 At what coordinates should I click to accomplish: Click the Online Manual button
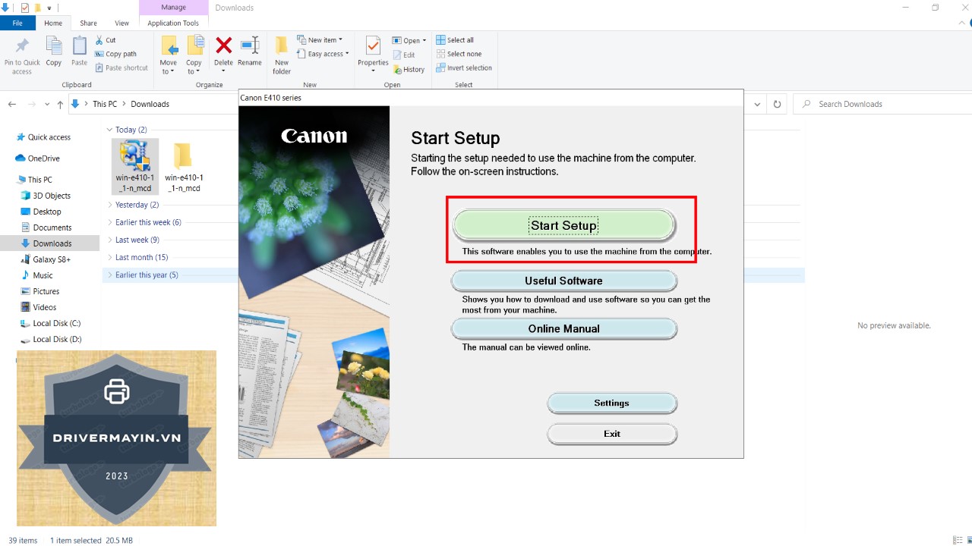click(x=563, y=328)
